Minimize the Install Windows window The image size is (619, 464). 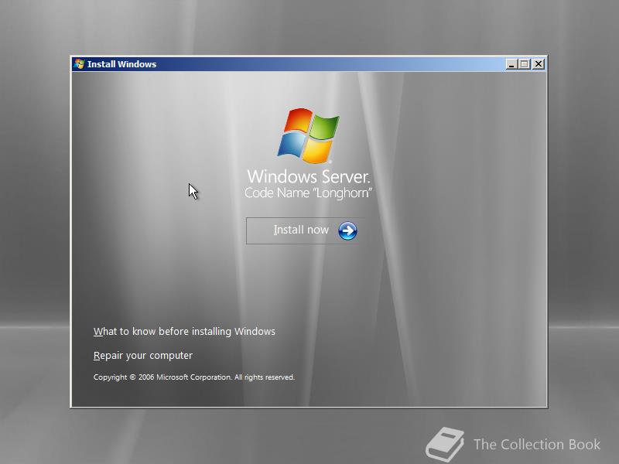511,64
